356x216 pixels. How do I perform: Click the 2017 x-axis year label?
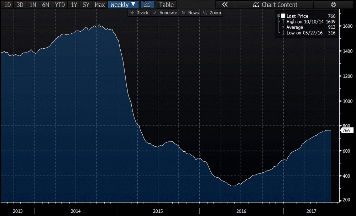[311, 211]
